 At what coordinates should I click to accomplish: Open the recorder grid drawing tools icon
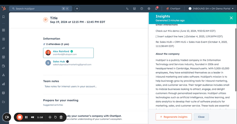[x=50, y=117]
